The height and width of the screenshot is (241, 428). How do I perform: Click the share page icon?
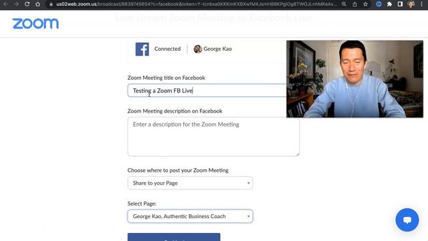click(x=354, y=4)
